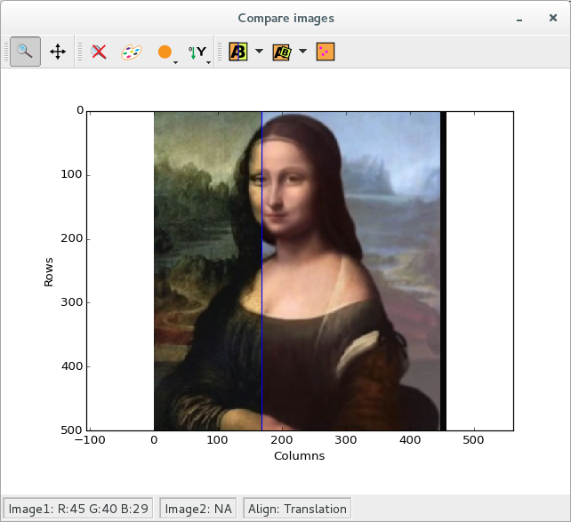Activate the pan move tool

click(58, 52)
